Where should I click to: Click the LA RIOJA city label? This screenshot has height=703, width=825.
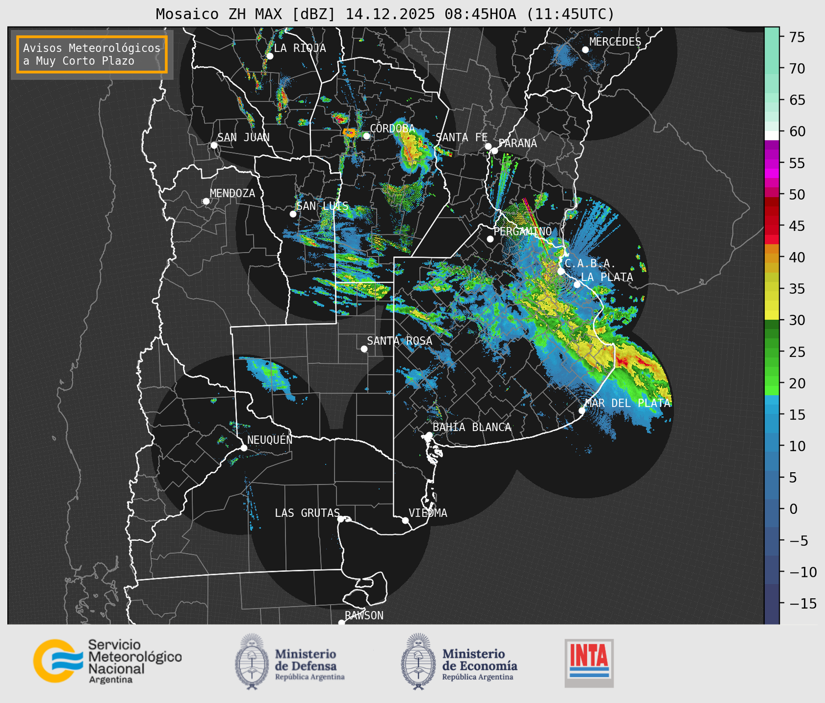300,48
